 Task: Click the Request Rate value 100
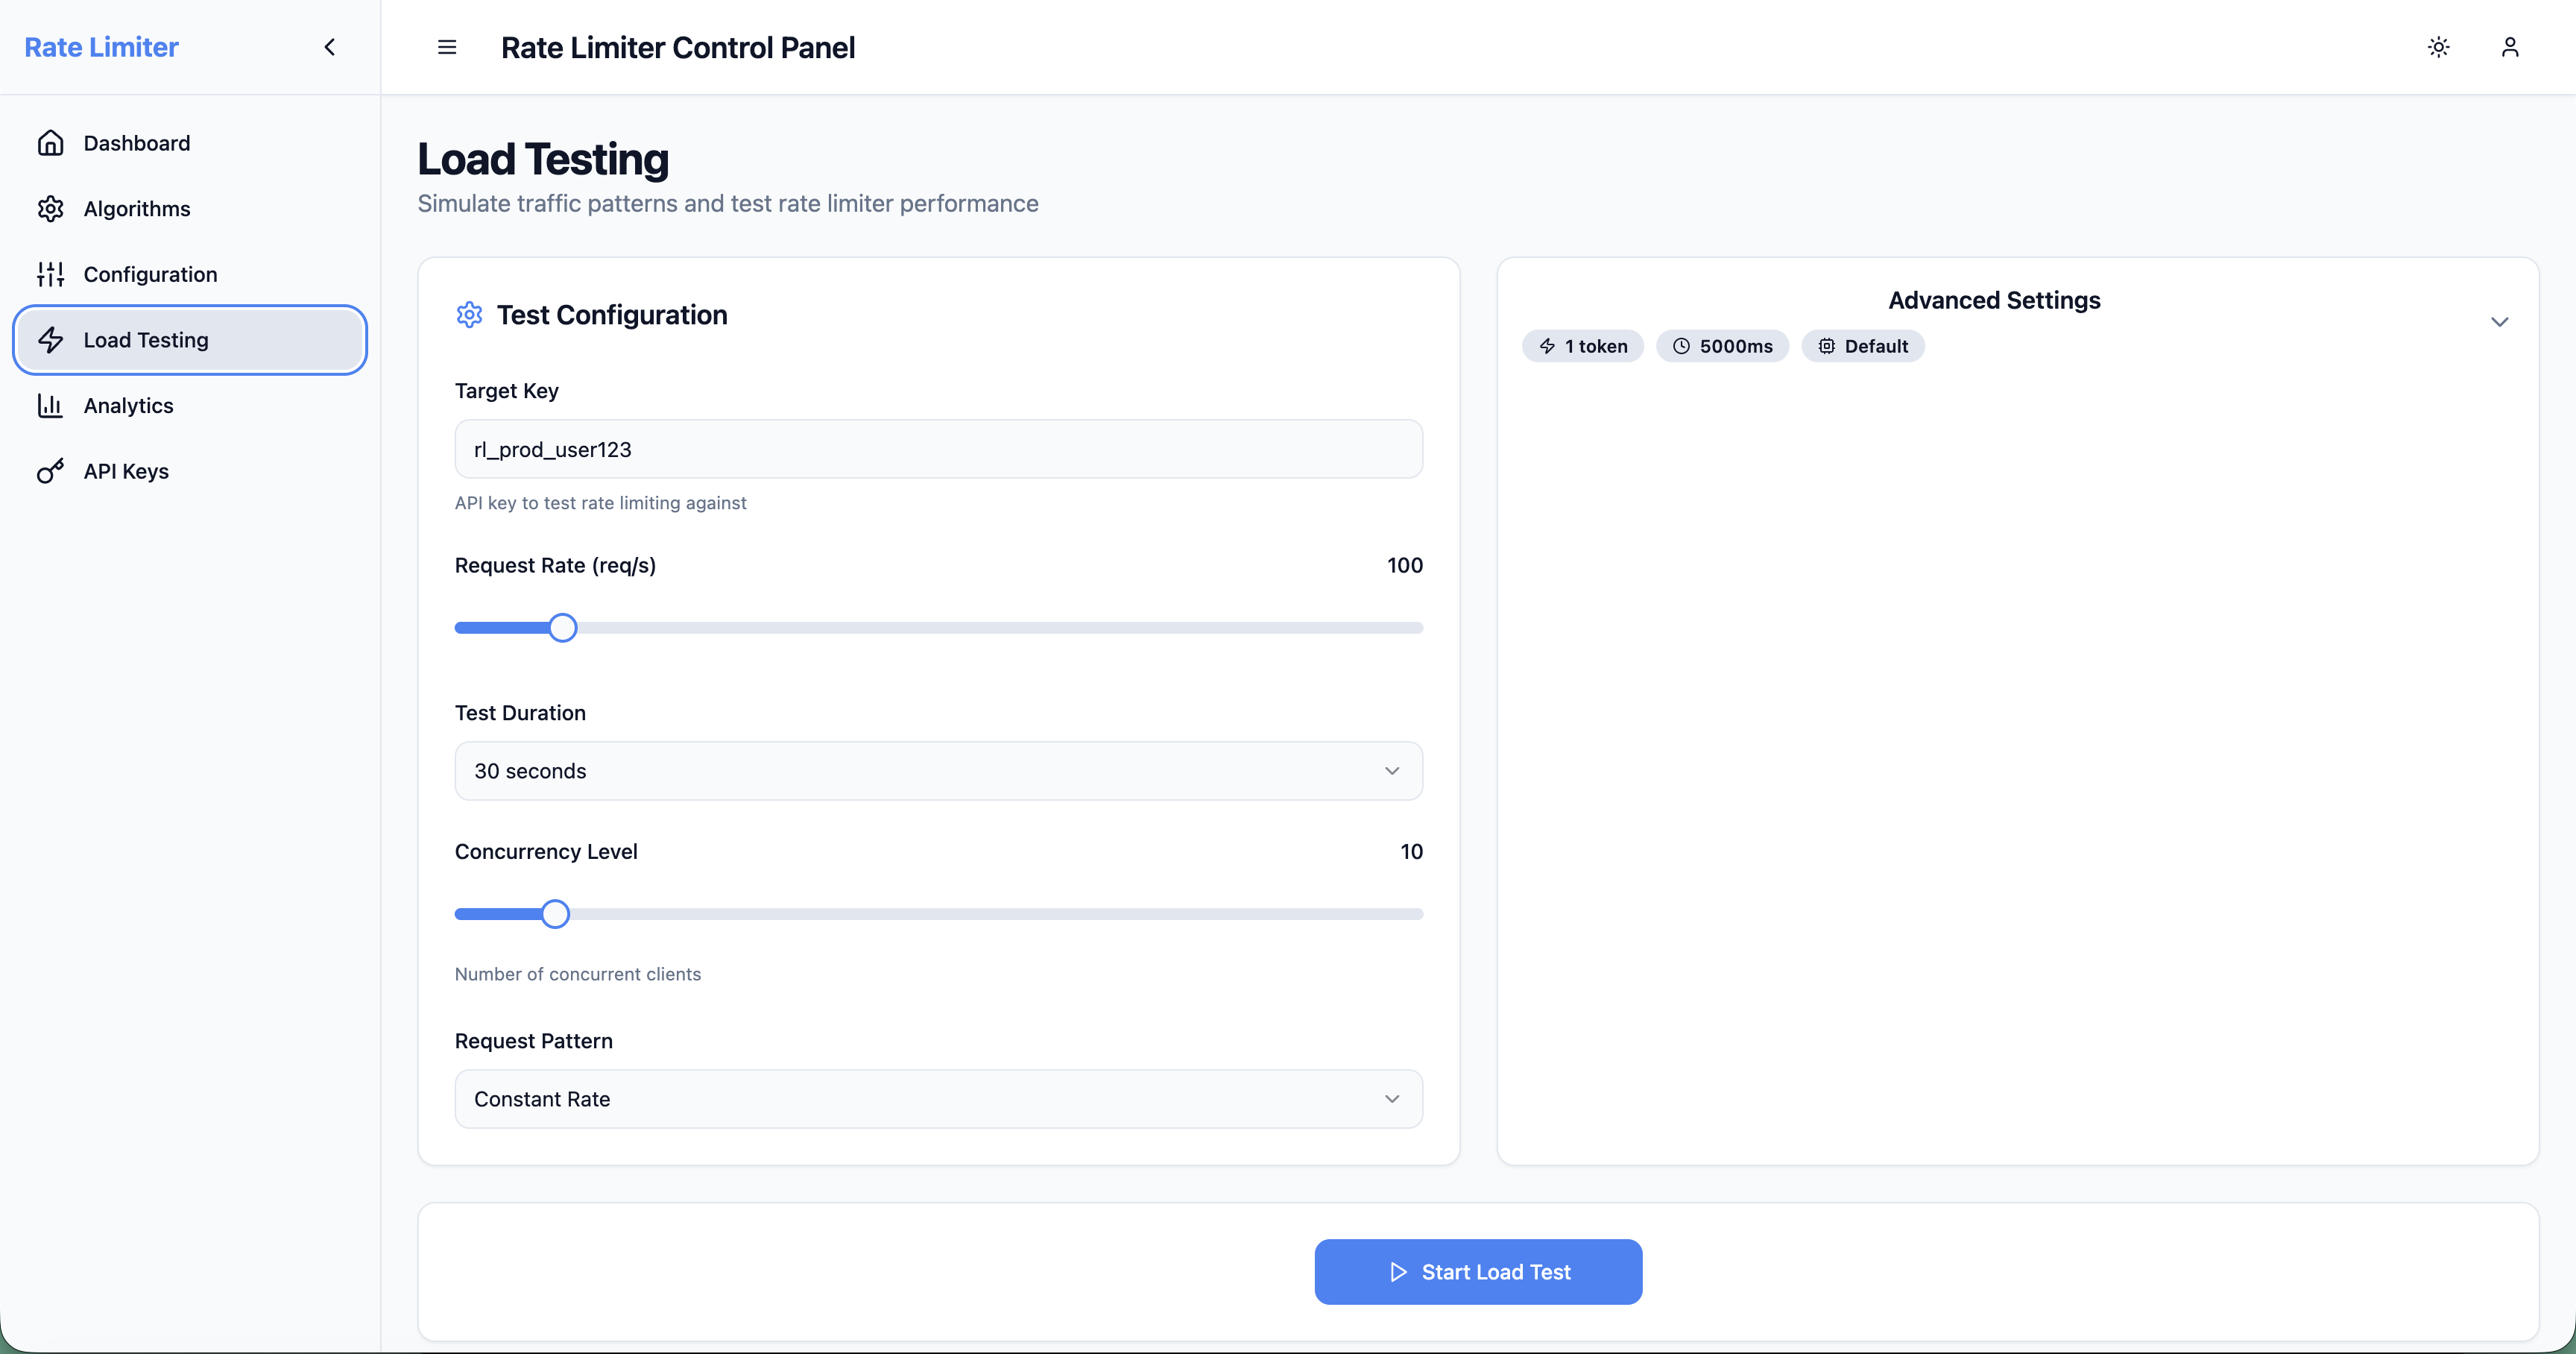pyautogui.click(x=1404, y=566)
